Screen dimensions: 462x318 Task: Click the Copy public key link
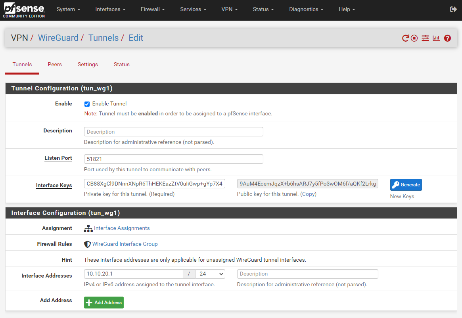coord(308,194)
